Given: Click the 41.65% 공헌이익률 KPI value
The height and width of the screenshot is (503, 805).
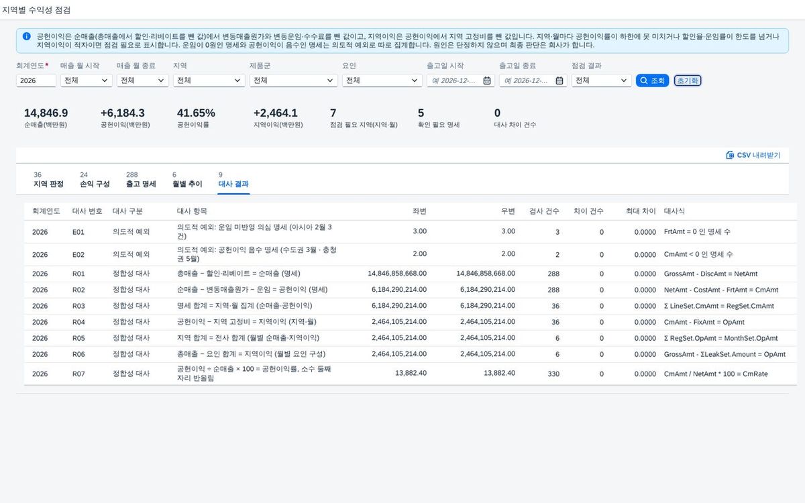Looking at the screenshot, I should click(196, 113).
